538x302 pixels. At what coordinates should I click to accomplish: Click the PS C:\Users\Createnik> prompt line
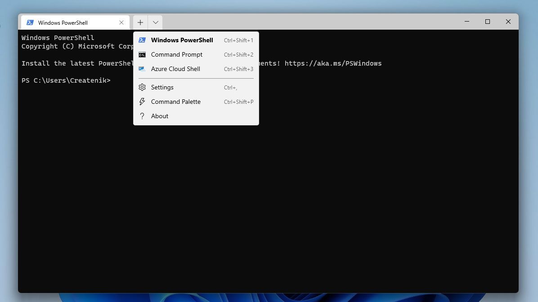(x=66, y=80)
